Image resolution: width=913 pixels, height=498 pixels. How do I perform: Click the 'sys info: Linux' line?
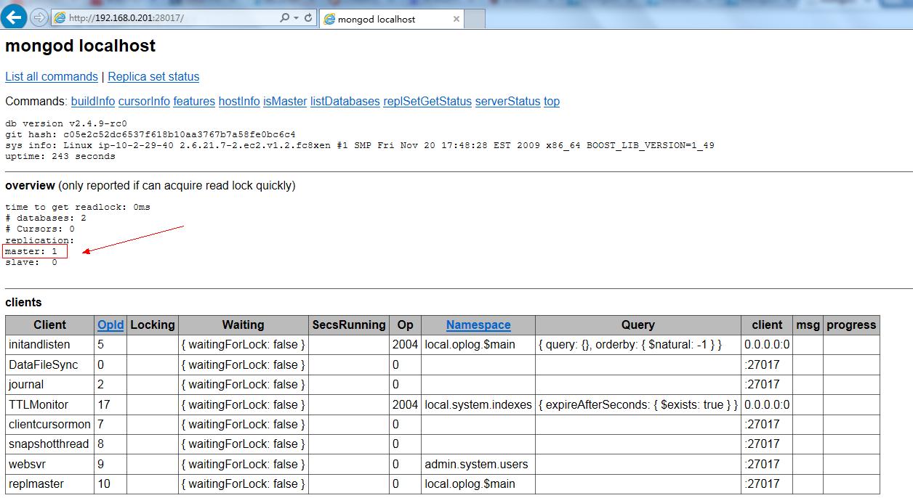tap(360, 145)
